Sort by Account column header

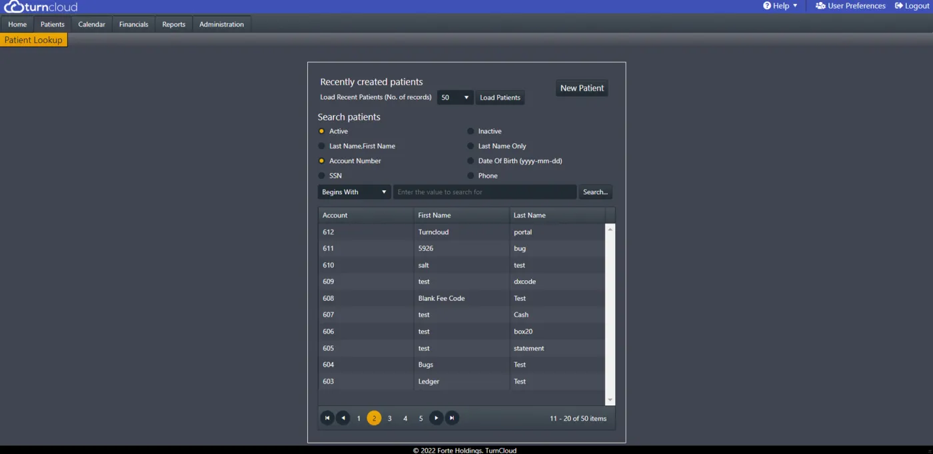pyautogui.click(x=366, y=215)
